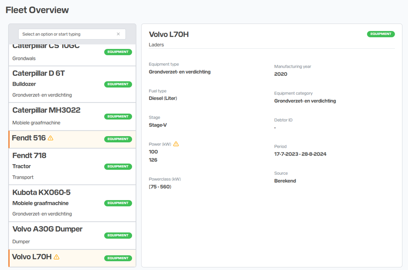Click the Stage value 'Stage-V'
408x270 pixels.
pos(158,125)
